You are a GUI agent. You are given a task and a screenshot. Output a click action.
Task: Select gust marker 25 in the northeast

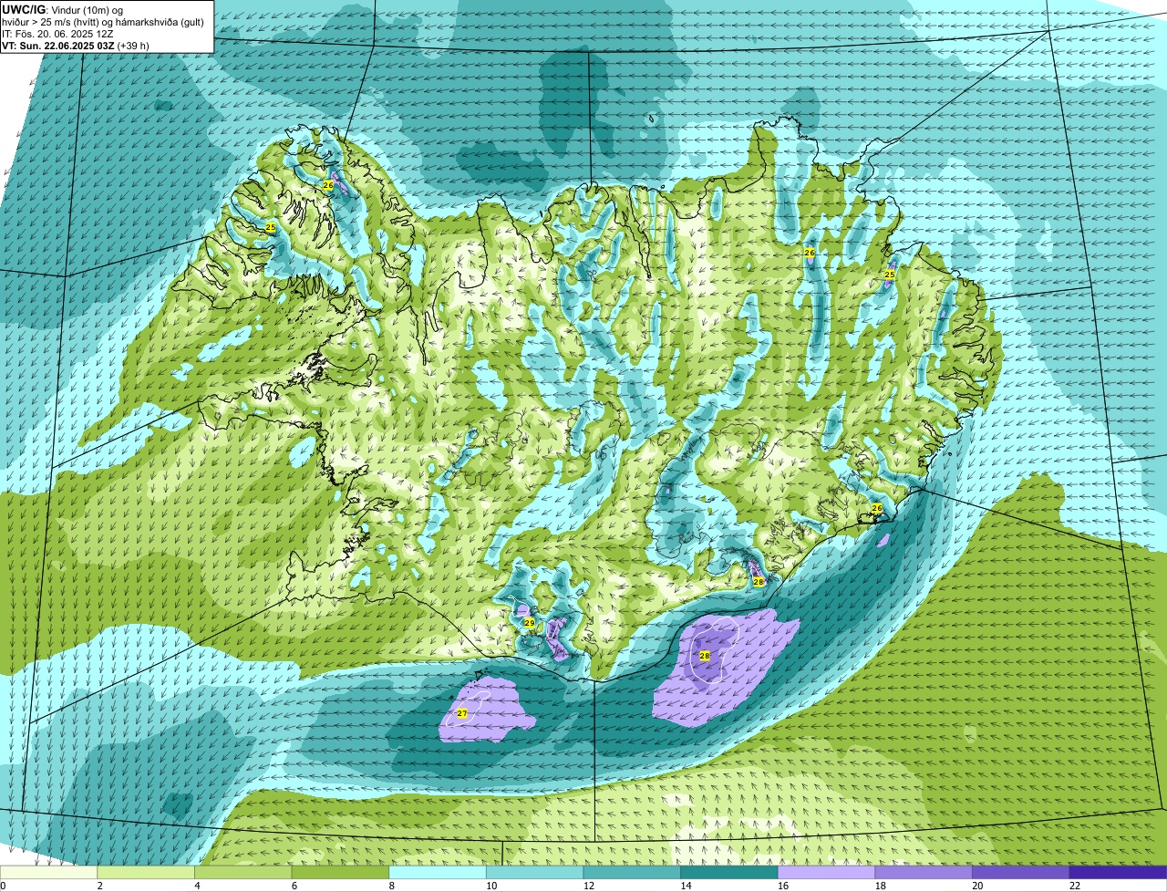click(x=890, y=275)
